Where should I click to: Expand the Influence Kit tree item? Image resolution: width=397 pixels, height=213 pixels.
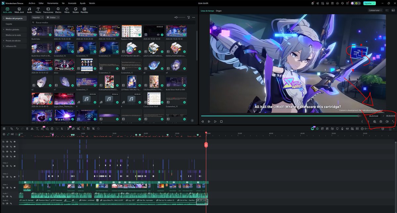[x=4, y=46]
